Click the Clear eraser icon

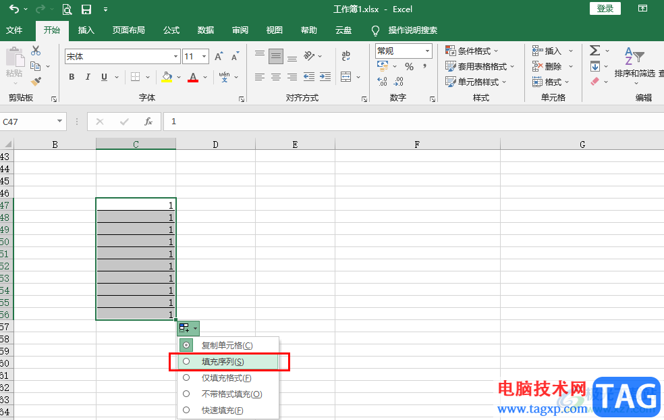(x=595, y=81)
